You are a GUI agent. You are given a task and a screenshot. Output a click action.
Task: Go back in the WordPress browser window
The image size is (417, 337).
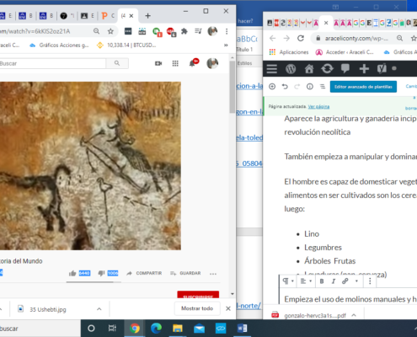272,38
